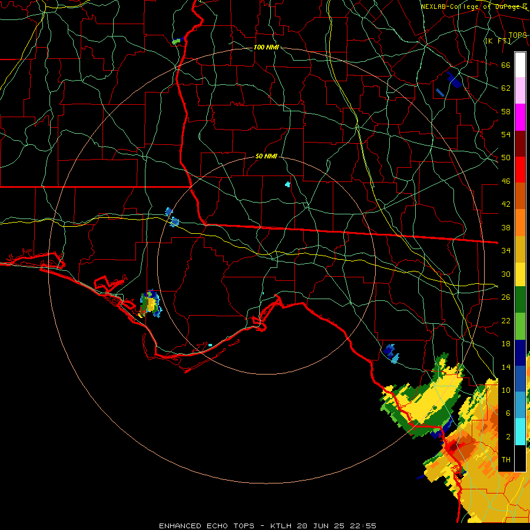Click the "KTLH" radar station identifier
The width and height of the screenshot is (530, 530).
coord(281,526)
